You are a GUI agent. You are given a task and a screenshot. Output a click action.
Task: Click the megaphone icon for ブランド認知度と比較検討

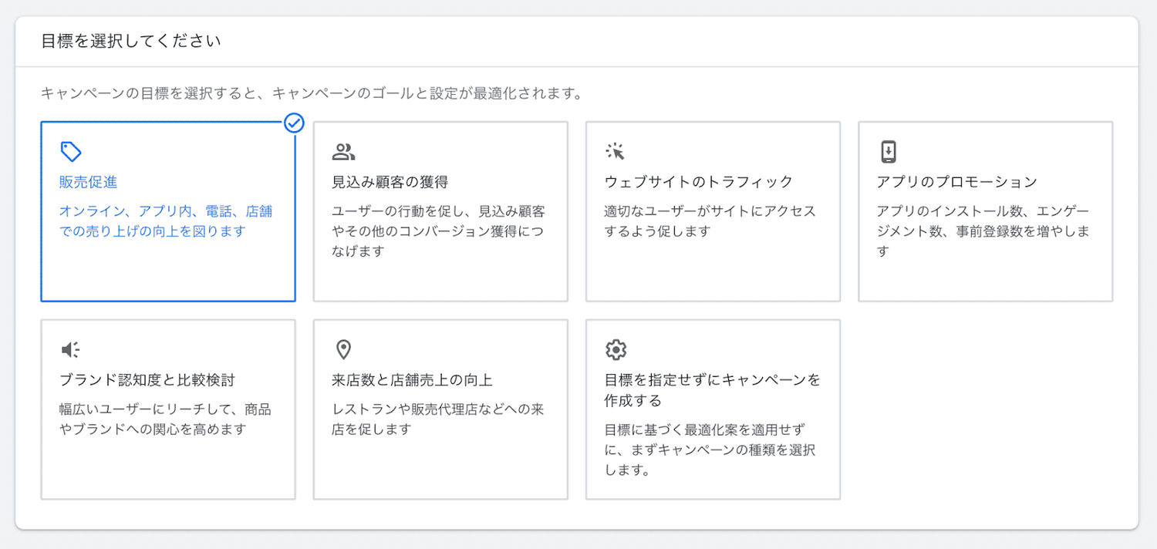click(71, 350)
